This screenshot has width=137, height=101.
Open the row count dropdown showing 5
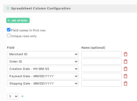[13, 96]
